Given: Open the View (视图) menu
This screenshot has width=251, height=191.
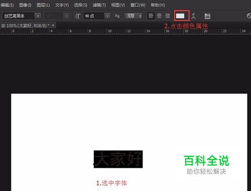Looking at the screenshot, I should (118, 5).
